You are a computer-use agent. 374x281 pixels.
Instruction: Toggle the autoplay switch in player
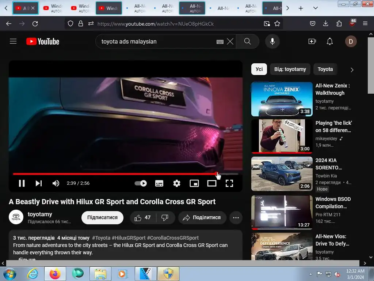141,183
